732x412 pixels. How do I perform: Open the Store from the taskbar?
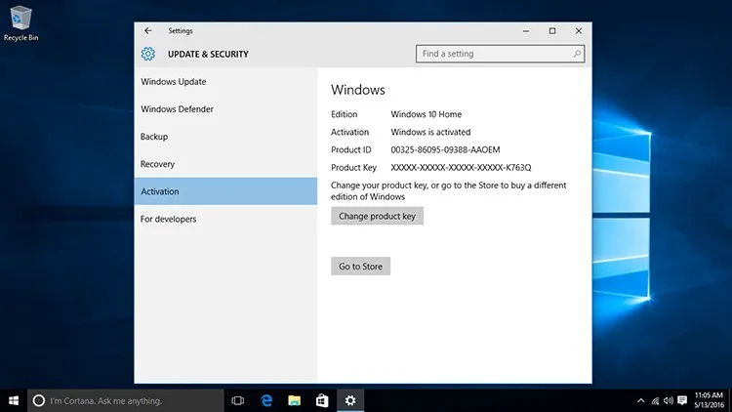(x=322, y=400)
